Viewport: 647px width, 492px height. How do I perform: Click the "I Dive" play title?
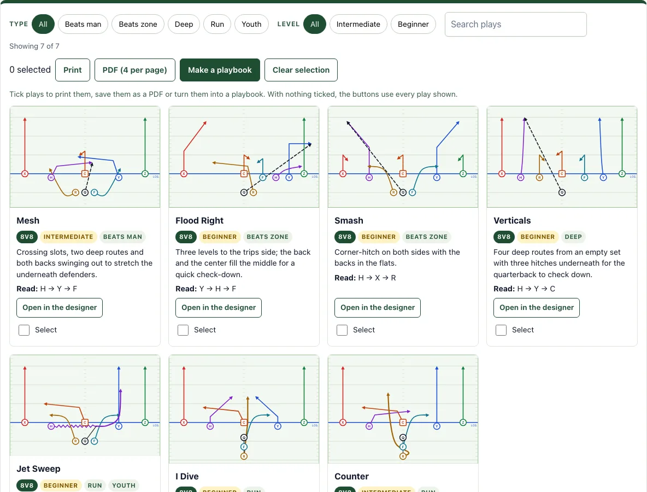coord(187,477)
